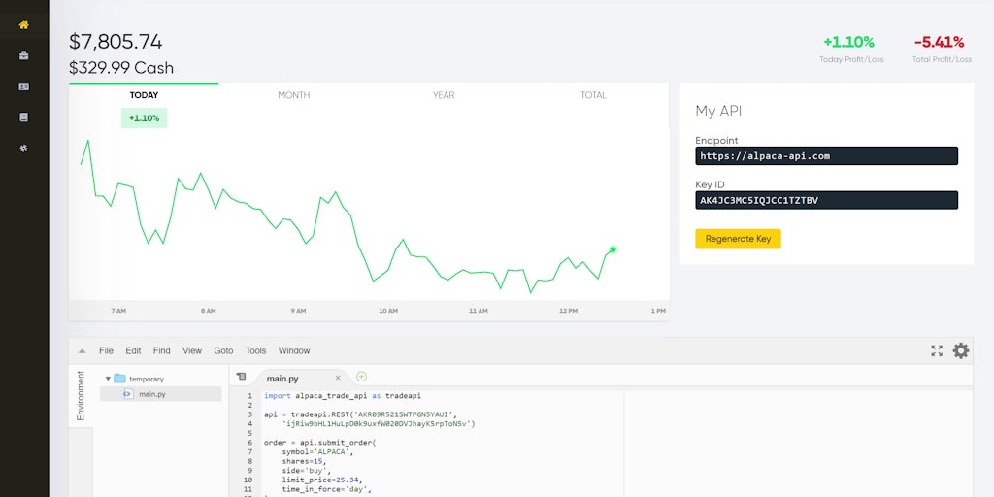
Task: Click the tab list icon left of main.py
Action: (241, 377)
